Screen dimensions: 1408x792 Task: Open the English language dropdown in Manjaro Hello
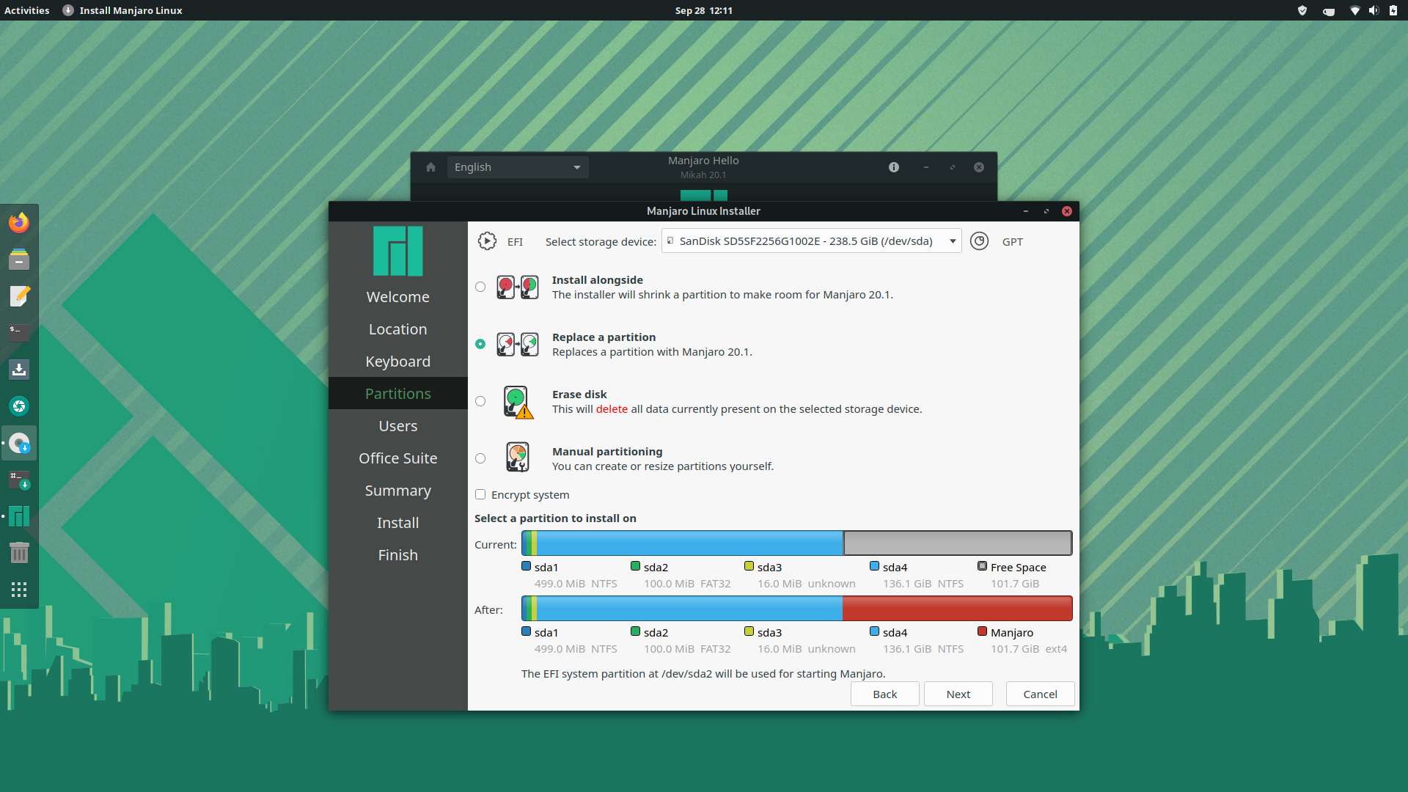[518, 167]
